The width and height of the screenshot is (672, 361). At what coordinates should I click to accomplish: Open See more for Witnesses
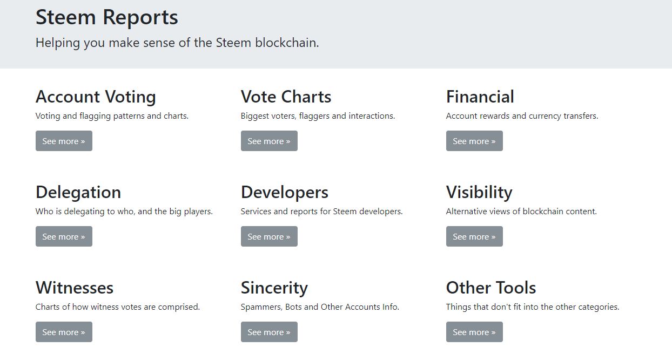click(64, 332)
